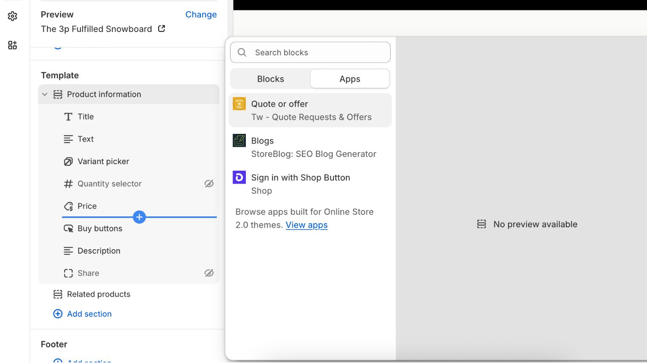Image resolution: width=647 pixels, height=364 pixels.
Task: Unhide the Share block
Action: pos(209,273)
